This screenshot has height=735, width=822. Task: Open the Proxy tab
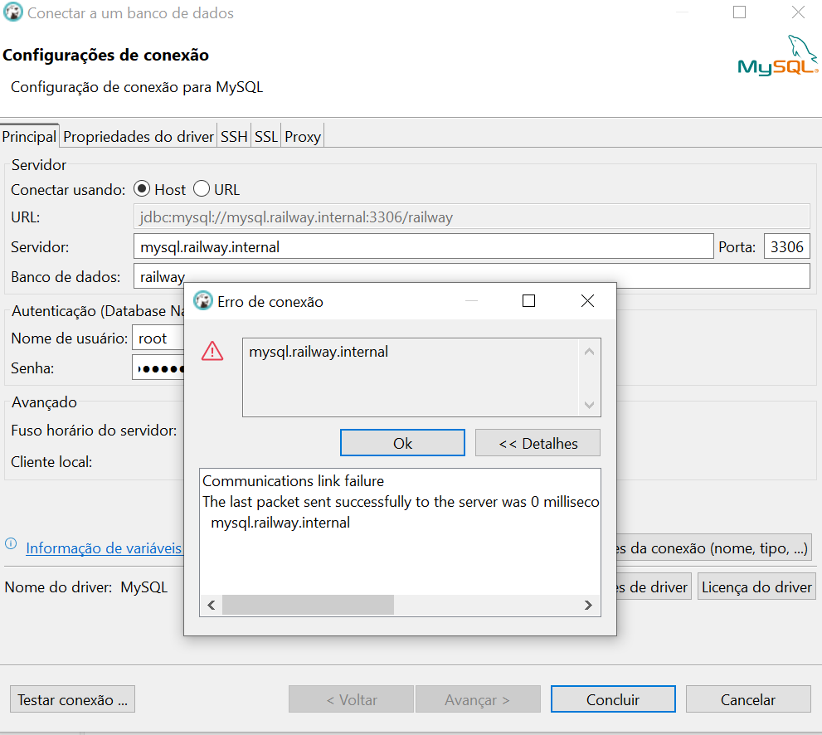pos(303,136)
